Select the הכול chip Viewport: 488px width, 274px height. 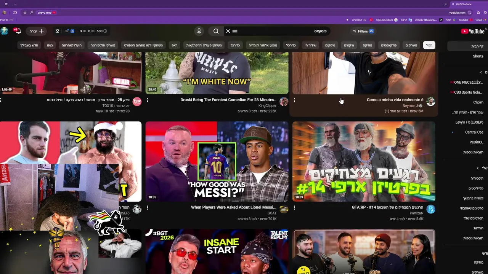(429, 45)
